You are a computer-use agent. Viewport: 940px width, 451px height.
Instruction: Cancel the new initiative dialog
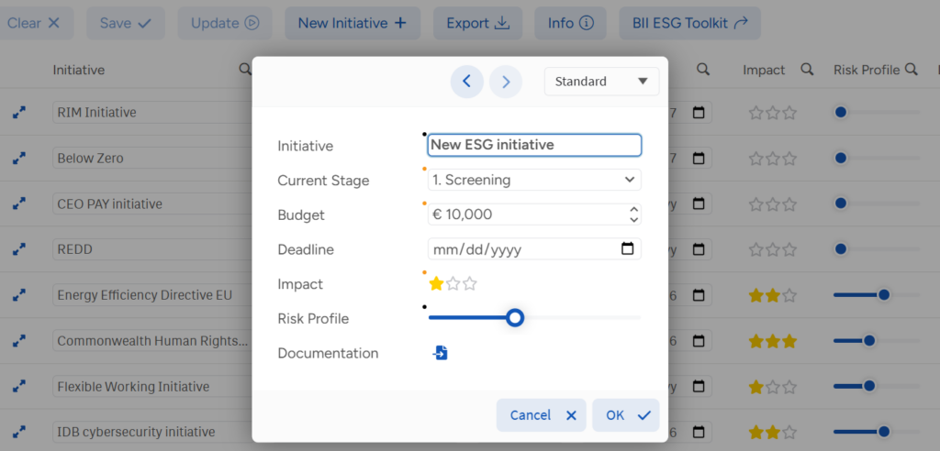541,415
